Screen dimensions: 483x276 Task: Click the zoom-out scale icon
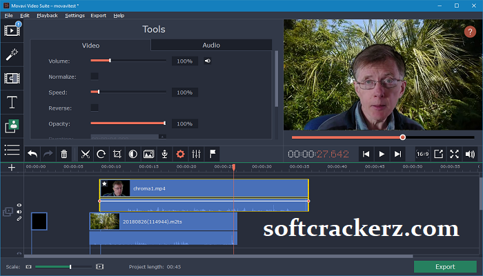coord(29,267)
